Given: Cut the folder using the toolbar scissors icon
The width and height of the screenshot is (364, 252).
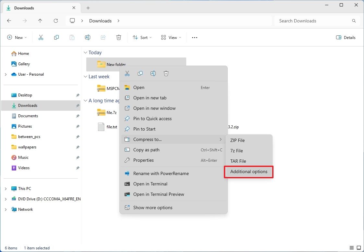Looking at the screenshot, I should click(x=41, y=37).
